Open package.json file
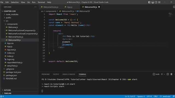175x98 pixels. coord(11,75)
